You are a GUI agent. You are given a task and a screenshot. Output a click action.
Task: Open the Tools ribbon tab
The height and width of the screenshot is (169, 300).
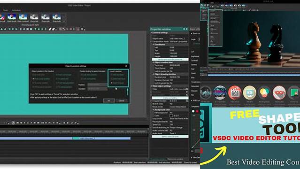tap(5, 10)
